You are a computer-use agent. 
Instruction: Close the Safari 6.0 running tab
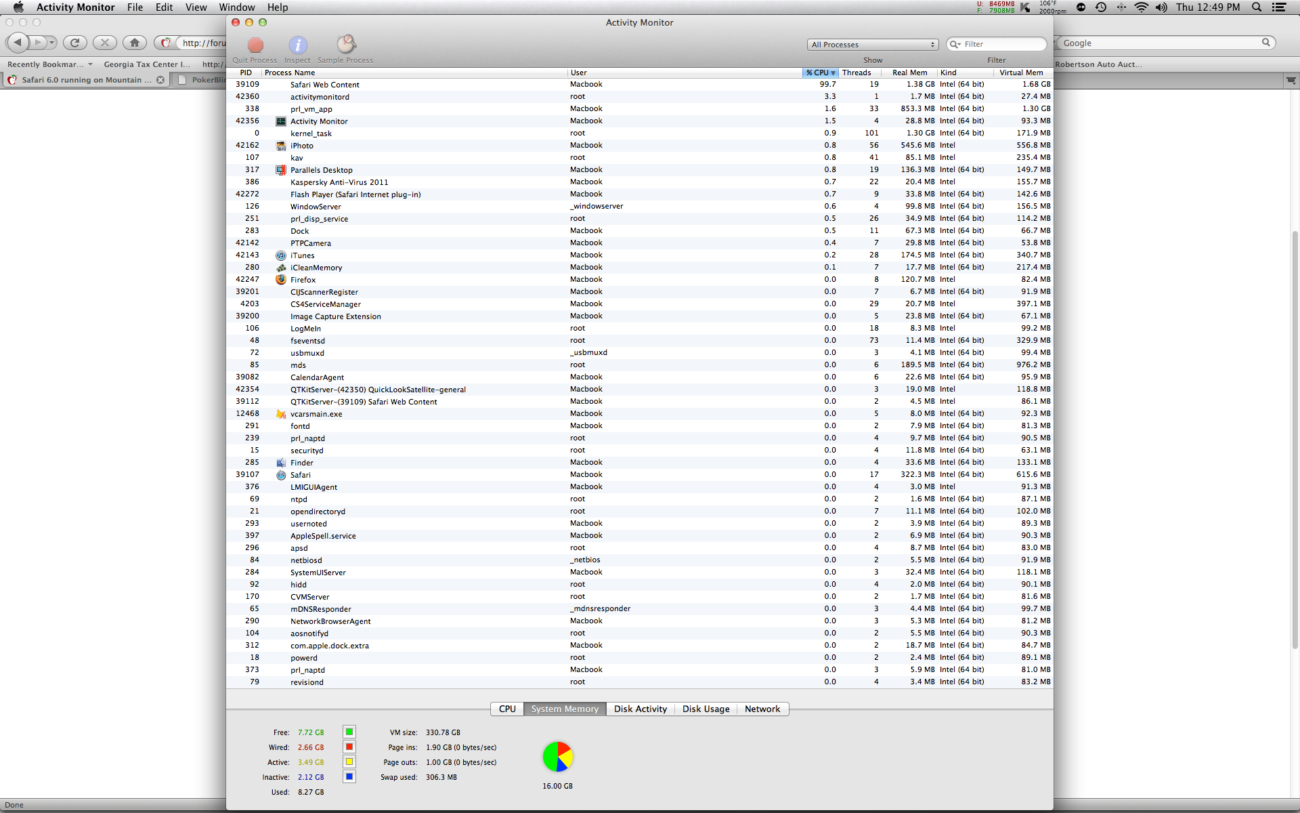(x=160, y=80)
